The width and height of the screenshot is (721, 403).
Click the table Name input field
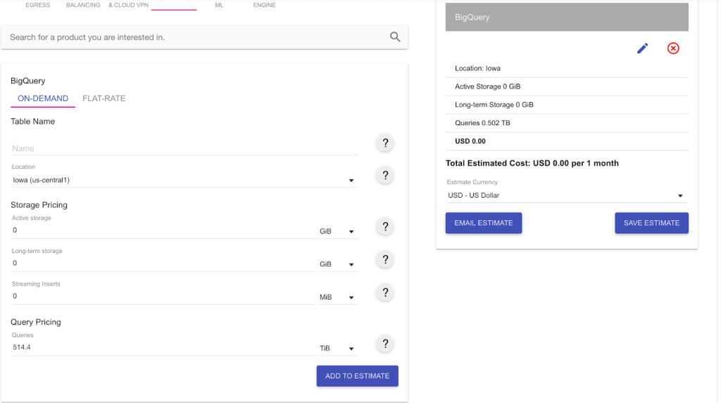click(x=184, y=148)
